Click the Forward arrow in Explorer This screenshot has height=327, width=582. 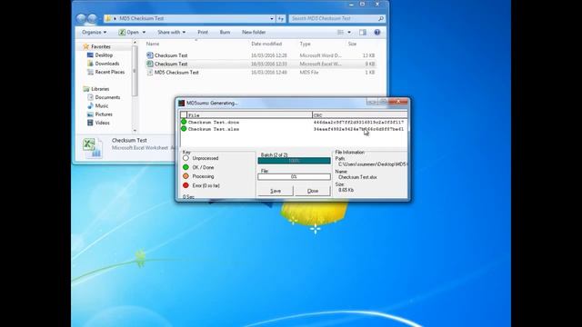pyautogui.click(x=92, y=18)
